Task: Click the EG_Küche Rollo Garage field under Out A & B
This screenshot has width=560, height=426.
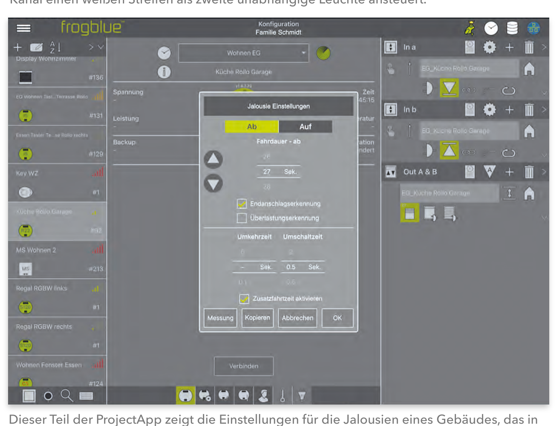Action: point(449,193)
